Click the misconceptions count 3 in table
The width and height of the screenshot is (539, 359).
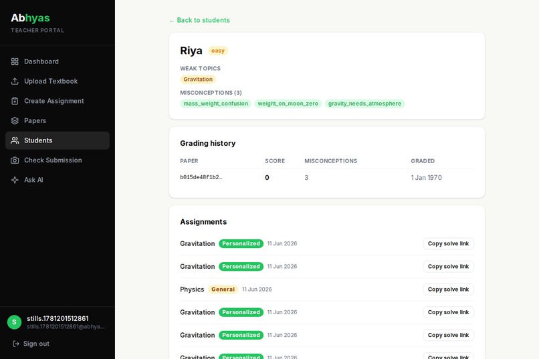coord(307,178)
